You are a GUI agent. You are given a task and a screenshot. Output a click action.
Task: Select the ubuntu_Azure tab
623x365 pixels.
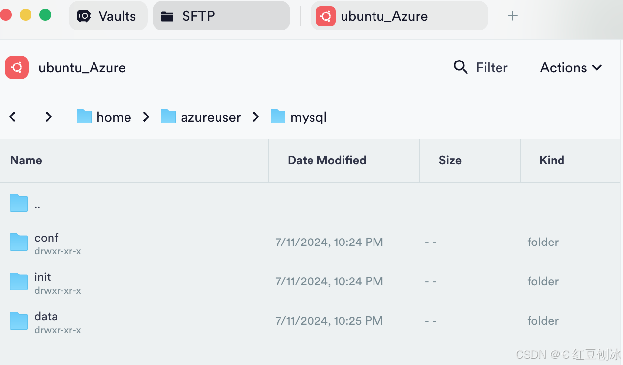tap(399, 16)
